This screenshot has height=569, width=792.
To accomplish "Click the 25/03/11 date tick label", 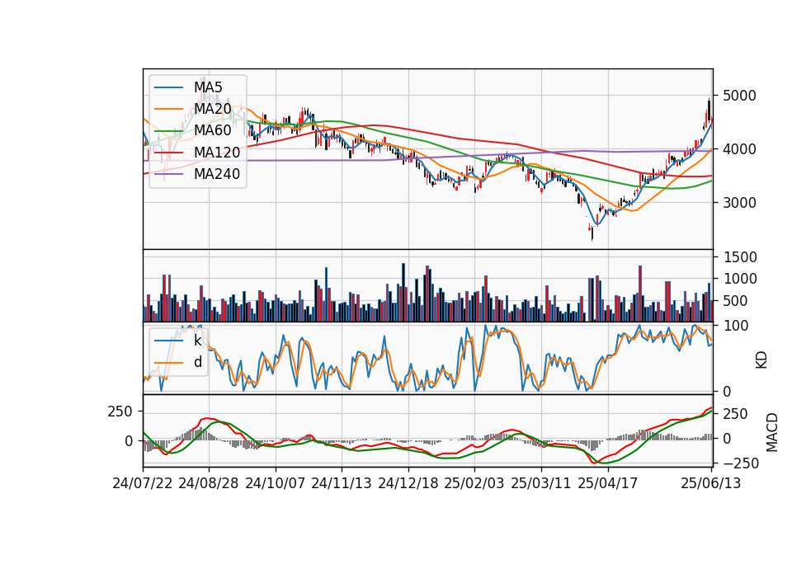I will coord(541,483).
